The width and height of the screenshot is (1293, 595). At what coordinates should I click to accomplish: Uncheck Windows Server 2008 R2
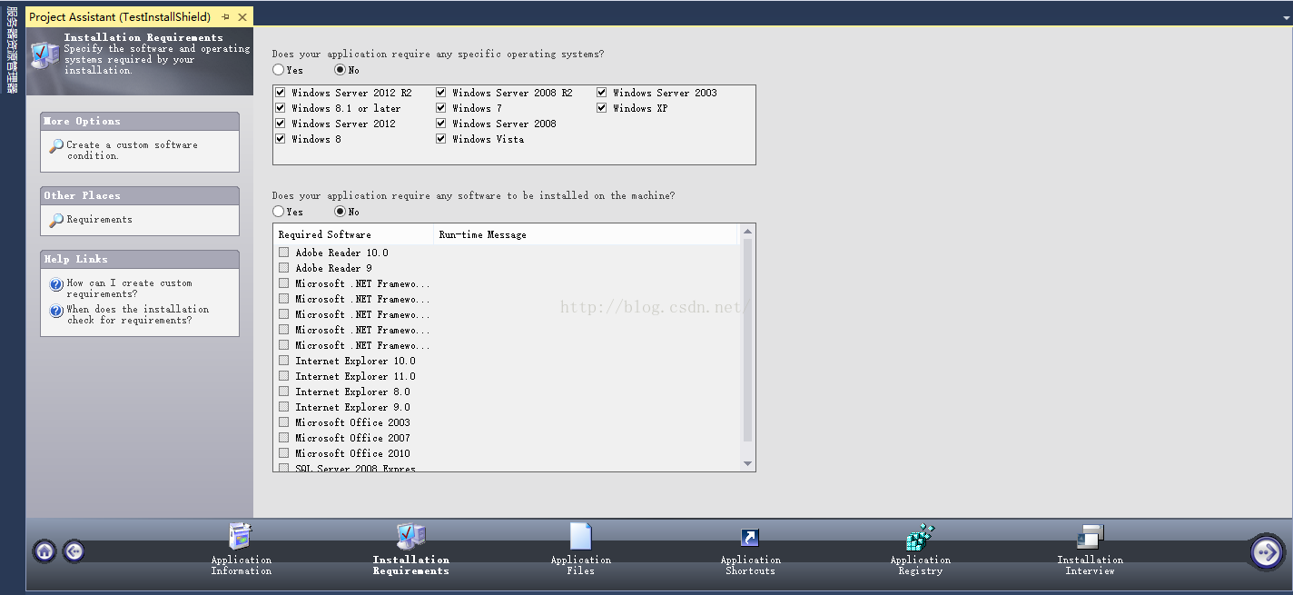[441, 93]
